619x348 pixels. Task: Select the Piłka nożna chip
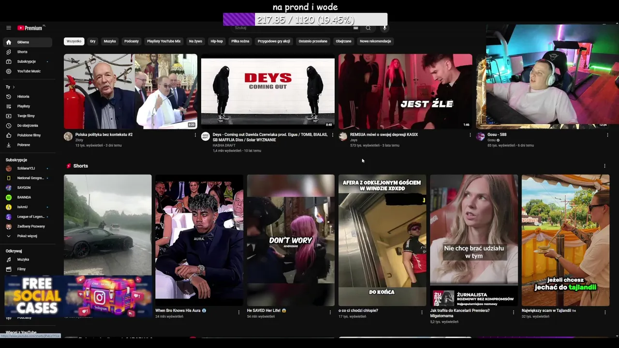click(240, 41)
